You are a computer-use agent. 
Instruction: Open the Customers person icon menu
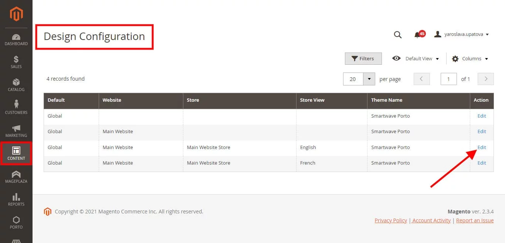click(16, 108)
